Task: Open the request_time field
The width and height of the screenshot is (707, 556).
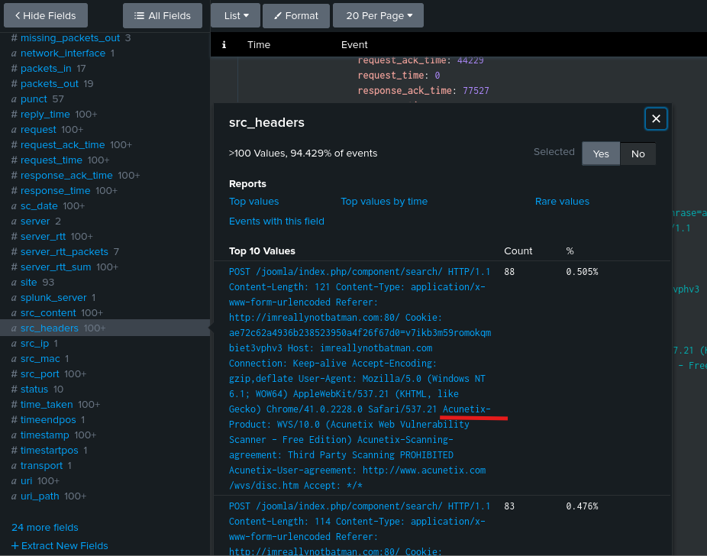Action: pyautogui.click(x=51, y=160)
